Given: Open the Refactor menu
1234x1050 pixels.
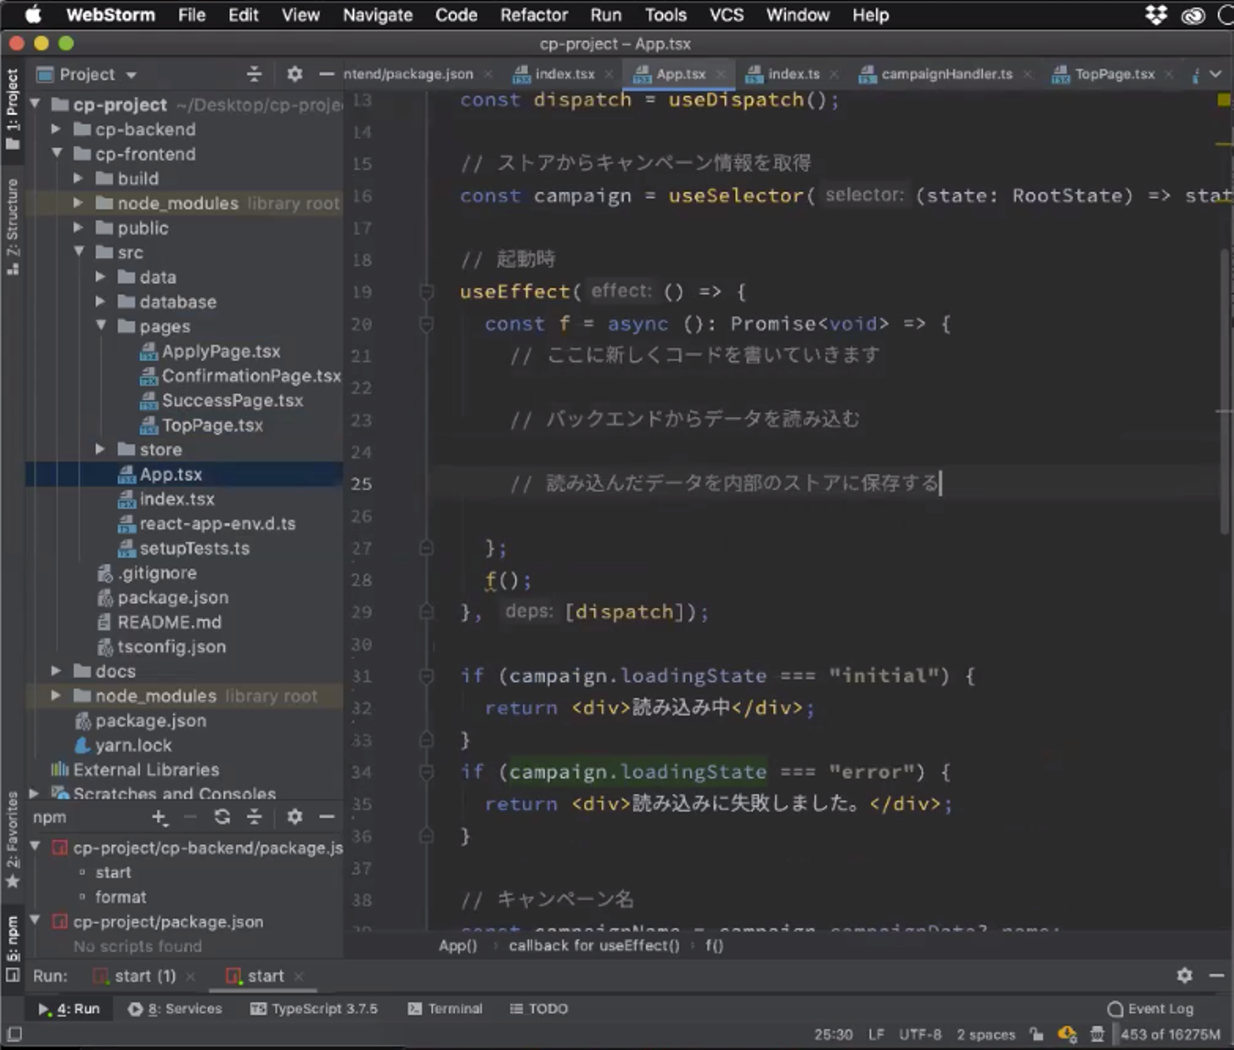Looking at the screenshot, I should 533,15.
